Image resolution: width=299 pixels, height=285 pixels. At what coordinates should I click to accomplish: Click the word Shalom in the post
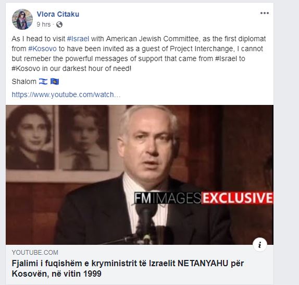[24, 81]
